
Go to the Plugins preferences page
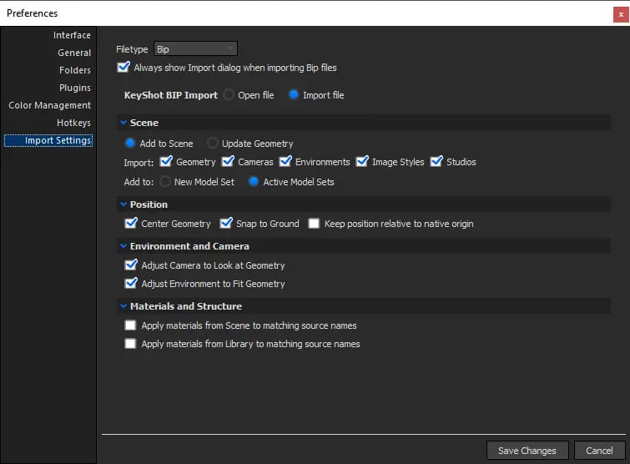coord(75,88)
